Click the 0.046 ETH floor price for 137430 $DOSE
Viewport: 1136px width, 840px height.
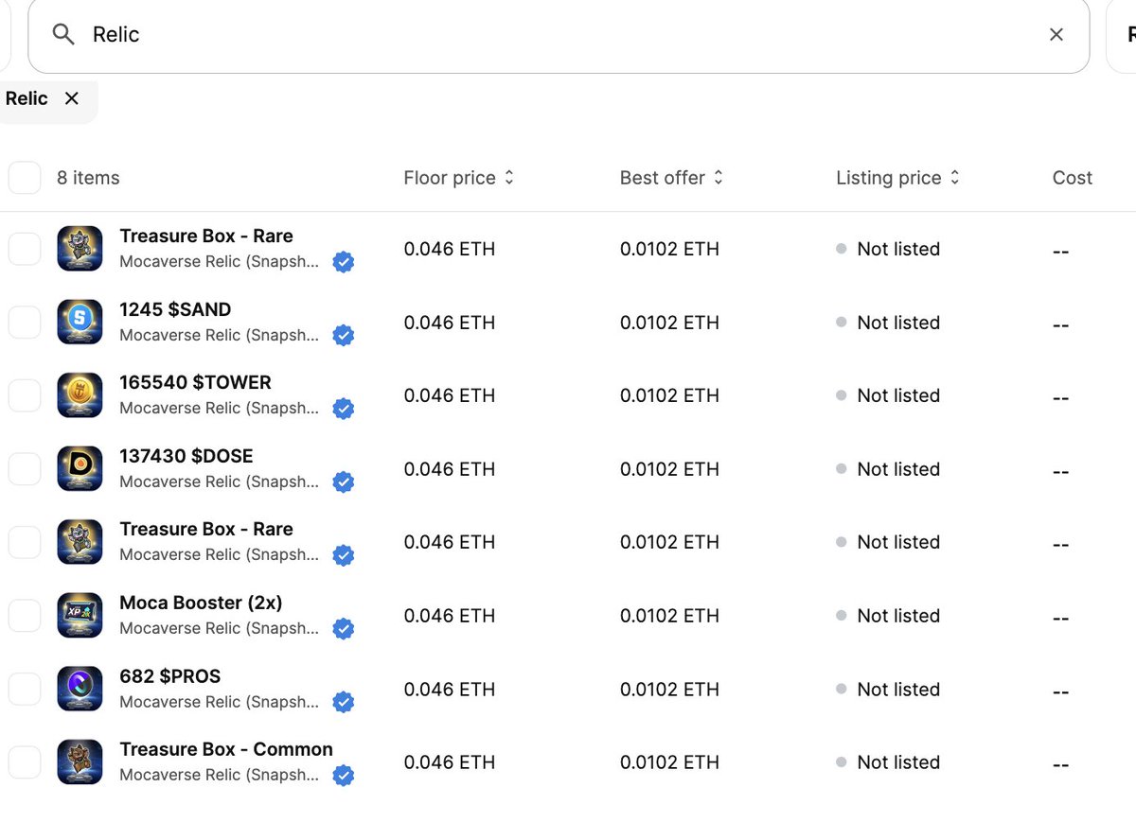point(450,469)
